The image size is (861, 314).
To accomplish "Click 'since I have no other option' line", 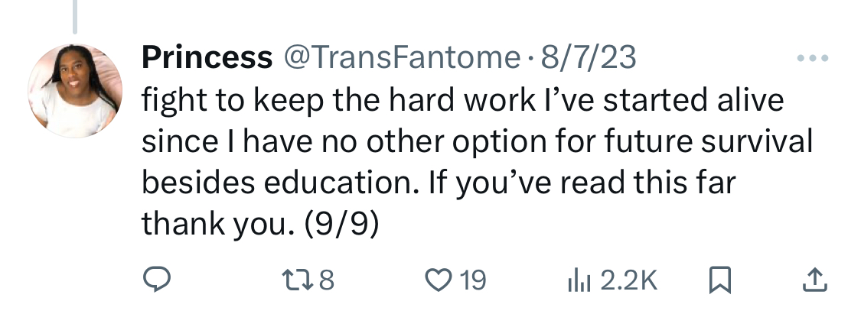I will pos(477,141).
